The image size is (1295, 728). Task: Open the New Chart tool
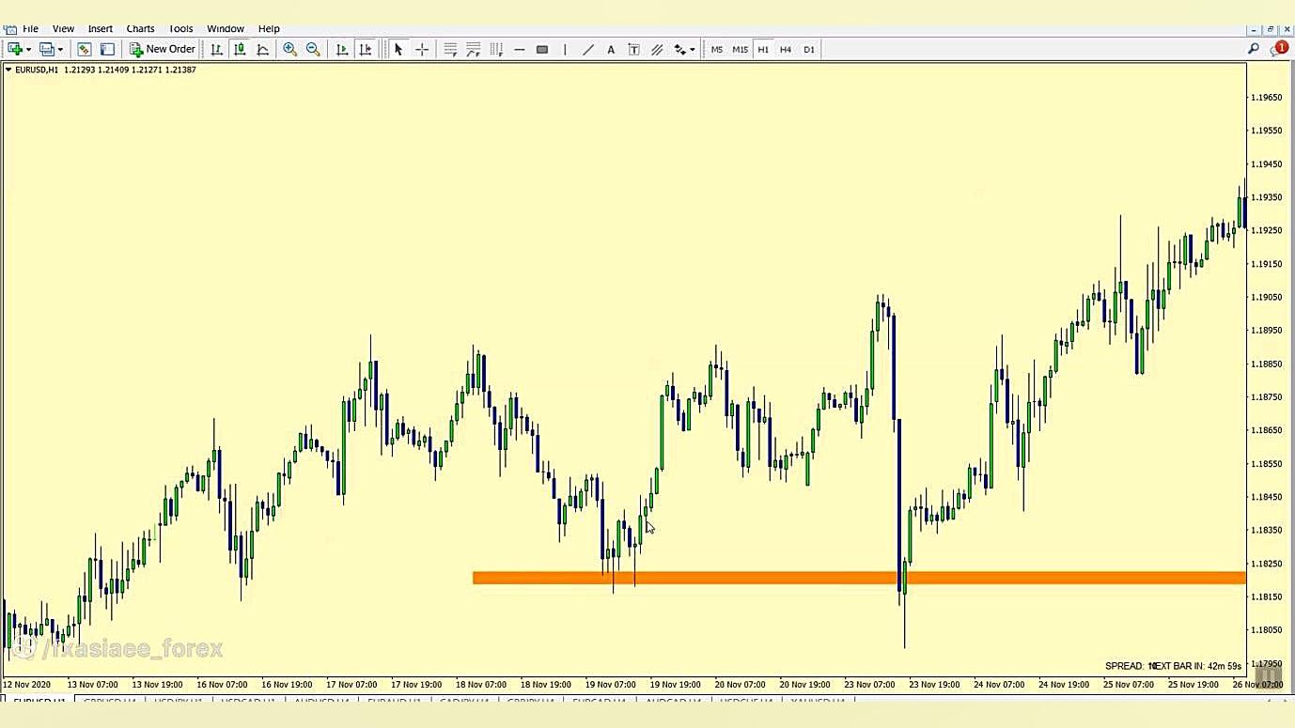(15, 49)
